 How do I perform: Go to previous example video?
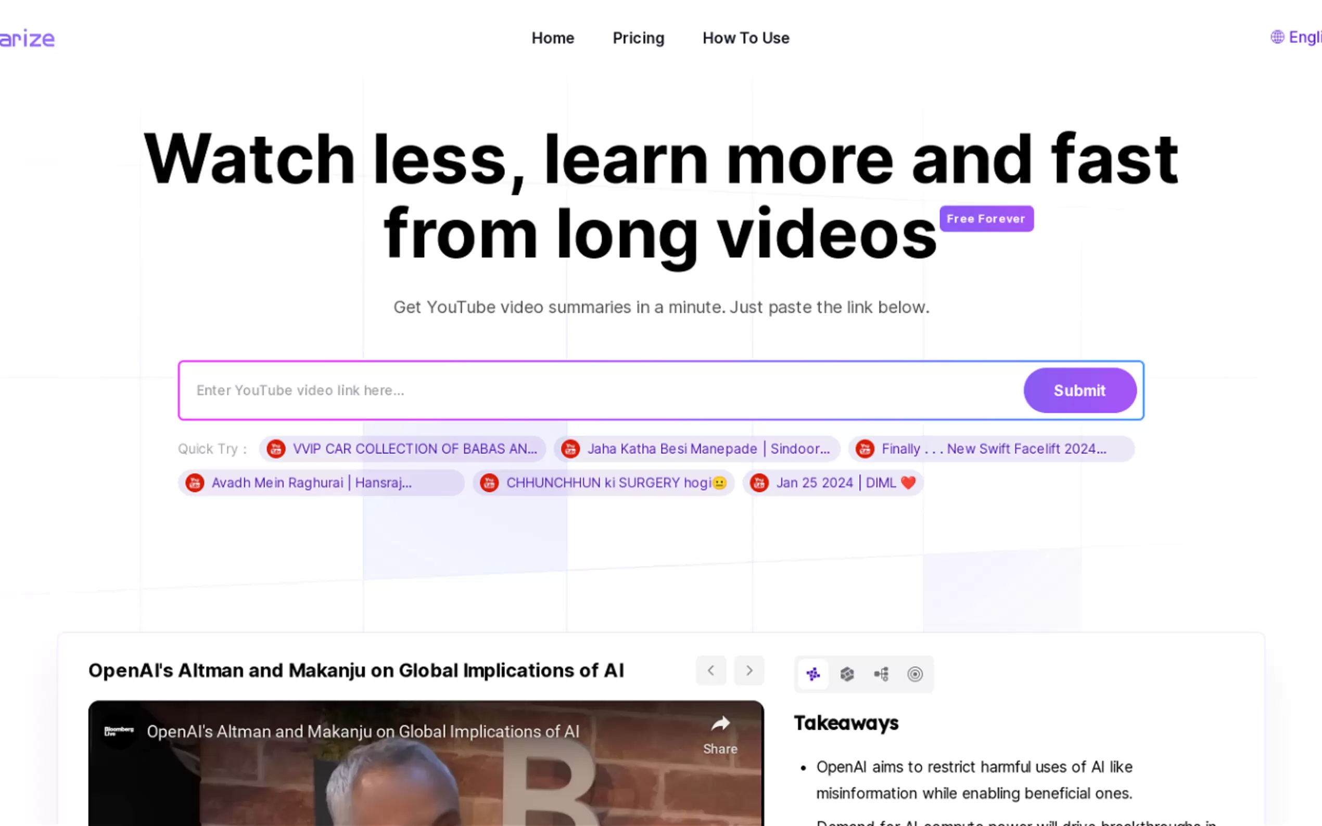click(710, 670)
